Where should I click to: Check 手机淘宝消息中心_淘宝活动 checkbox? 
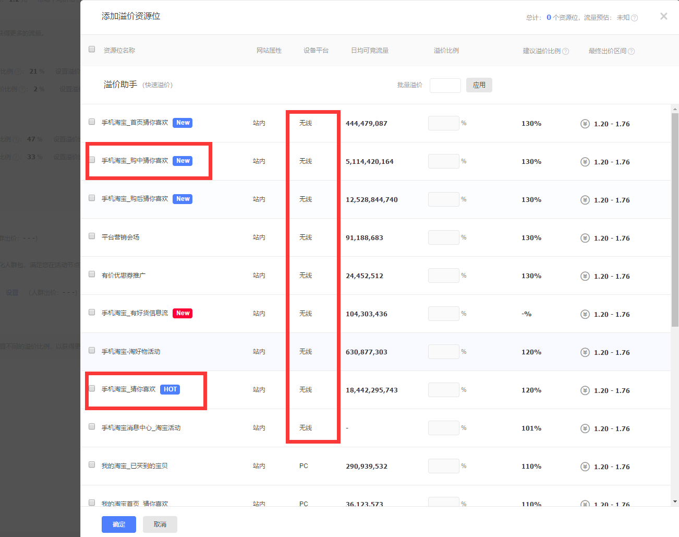point(92,426)
